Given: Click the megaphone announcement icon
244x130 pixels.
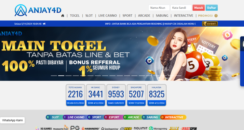Looking at the screenshot, I should (44, 24).
